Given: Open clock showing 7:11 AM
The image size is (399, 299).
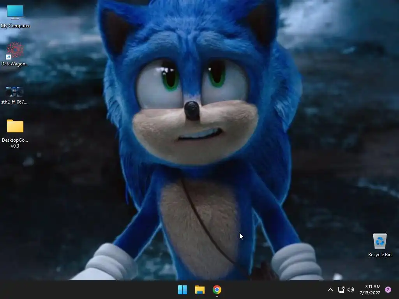Looking at the screenshot, I should tap(370, 290).
